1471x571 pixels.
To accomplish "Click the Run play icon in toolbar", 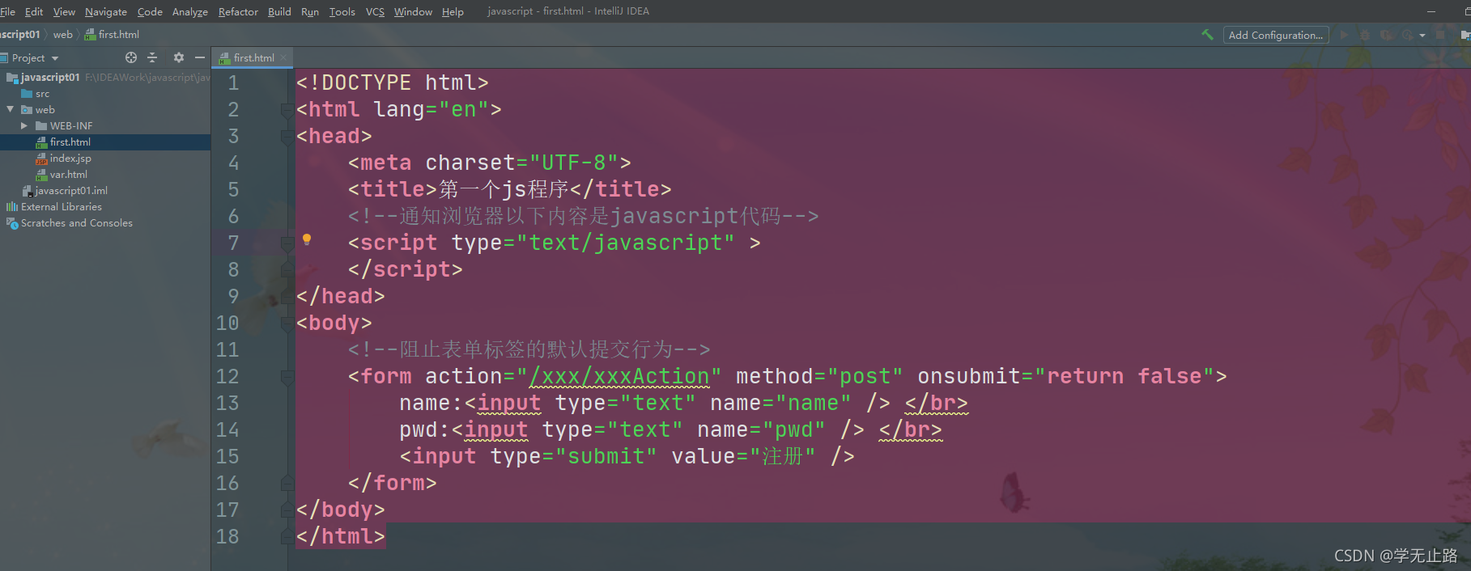I will tap(1344, 35).
